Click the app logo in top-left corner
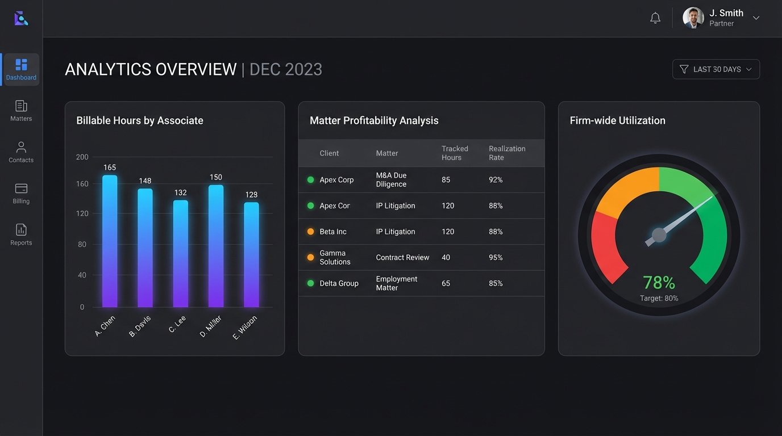This screenshot has height=436, width=782. (x=21, y=18)
